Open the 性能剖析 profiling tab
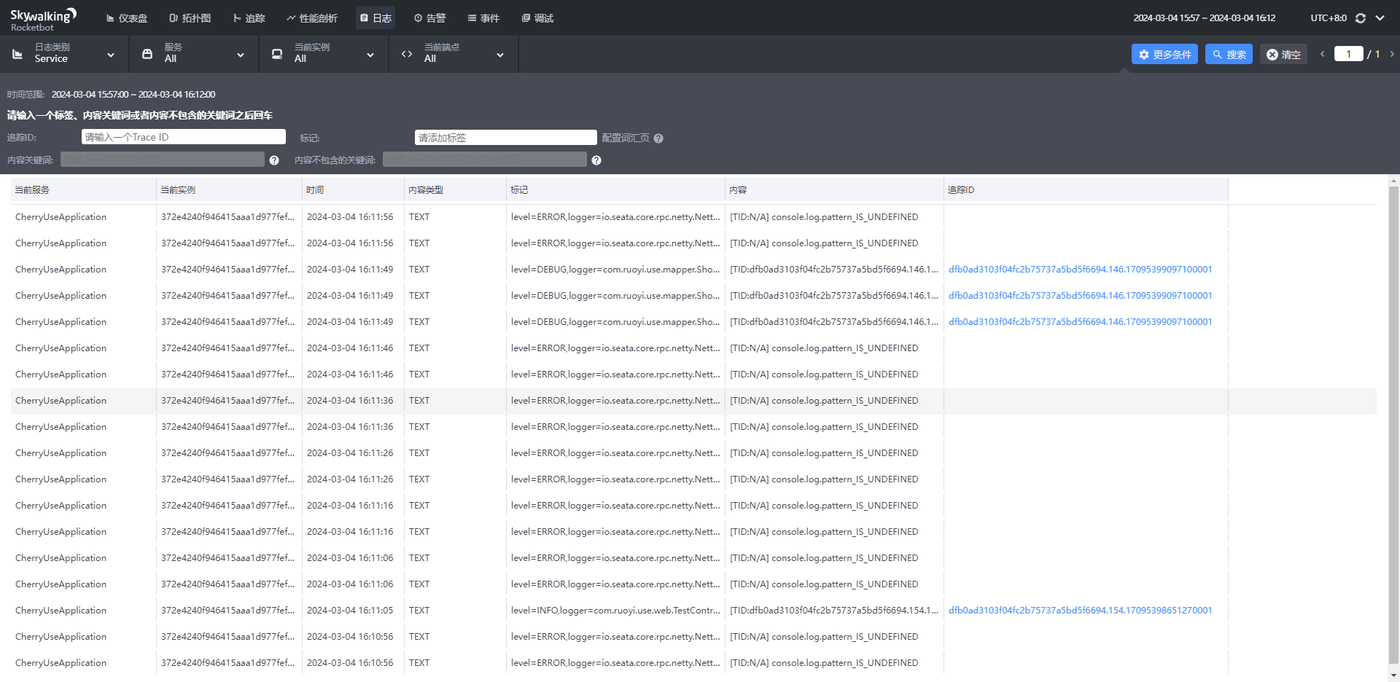This screenshot has width=1400, height=682. (312, 18)
